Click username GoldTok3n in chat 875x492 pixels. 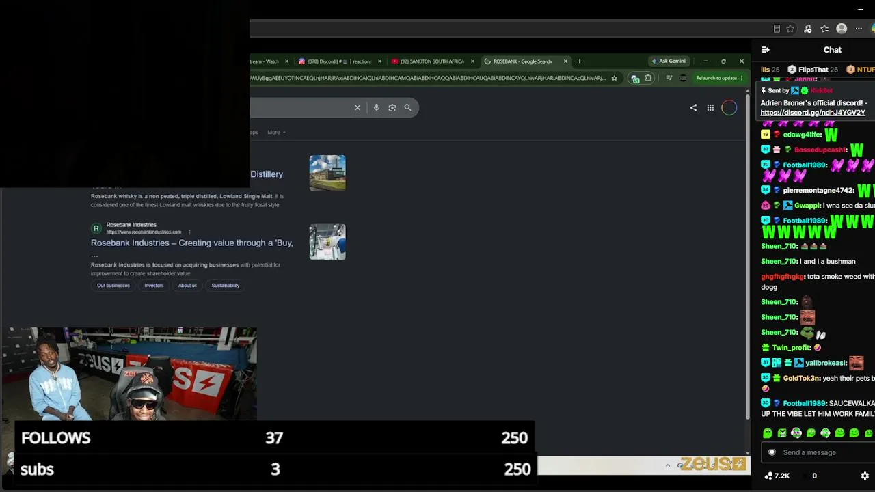point(801,378)
